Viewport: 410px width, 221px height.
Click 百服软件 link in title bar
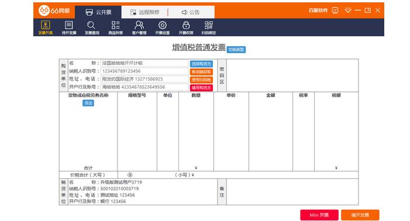pyautogui.click(x=318, y=11)
